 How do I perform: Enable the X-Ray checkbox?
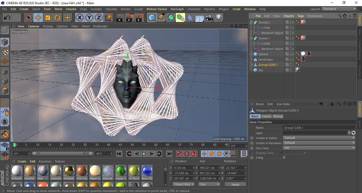(284, 158)
